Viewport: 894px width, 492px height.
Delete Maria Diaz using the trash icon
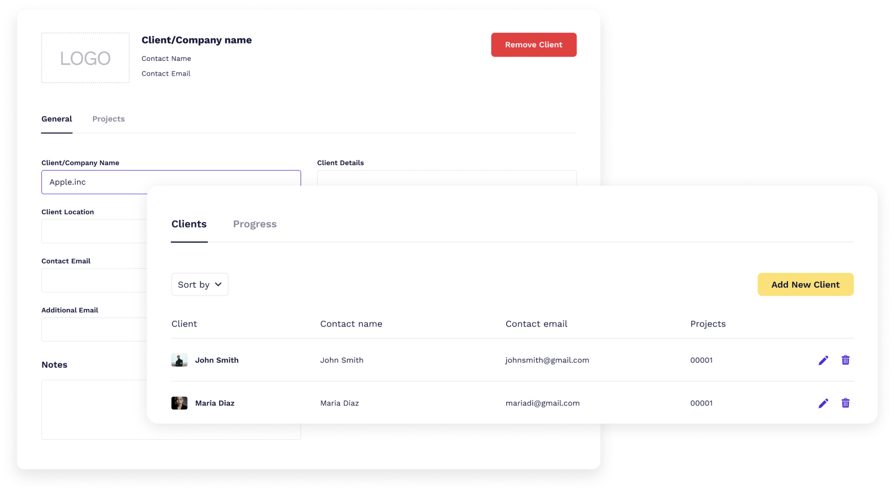pos(846,403)
